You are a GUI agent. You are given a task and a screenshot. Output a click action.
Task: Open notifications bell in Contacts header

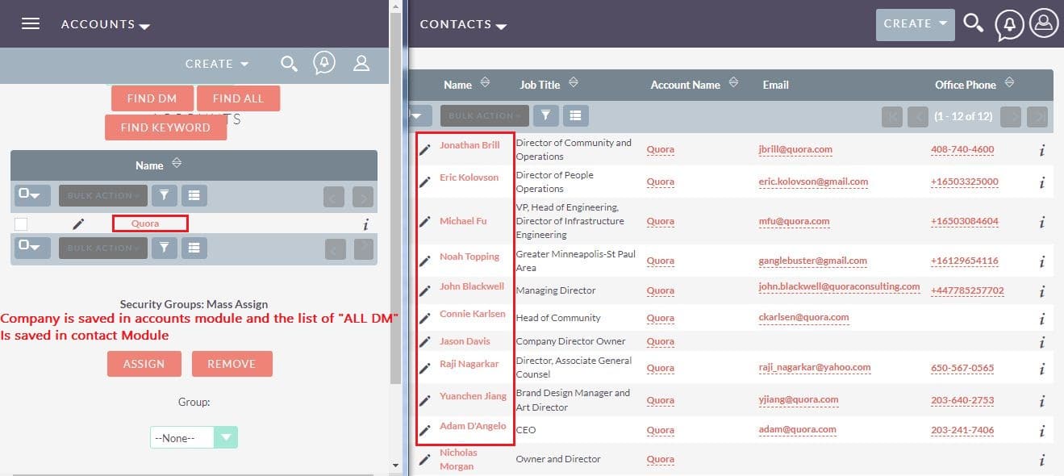[1009, 25]
